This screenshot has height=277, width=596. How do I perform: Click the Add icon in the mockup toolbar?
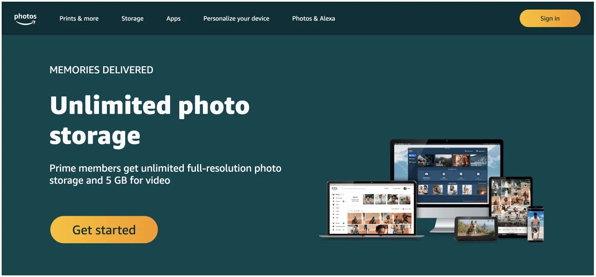[386, 188]
